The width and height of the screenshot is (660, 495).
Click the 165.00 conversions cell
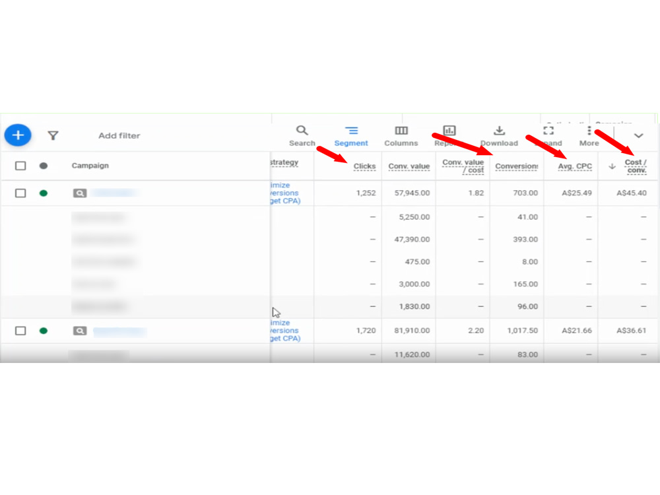(x=525, y=284)
